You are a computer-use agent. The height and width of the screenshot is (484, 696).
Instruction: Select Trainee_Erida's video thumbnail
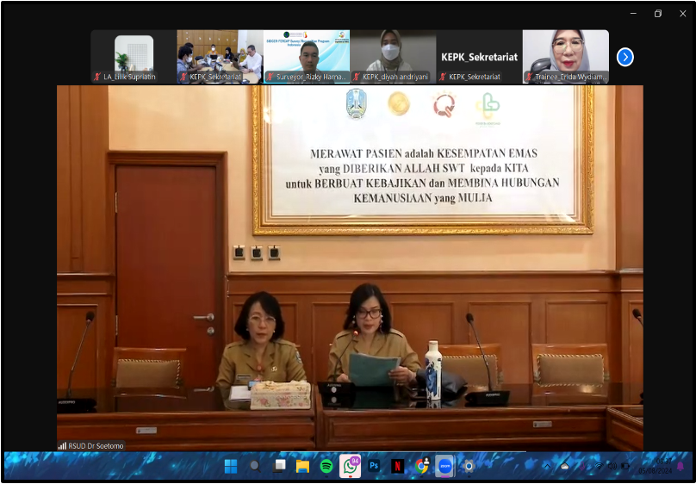coord(566,56)
